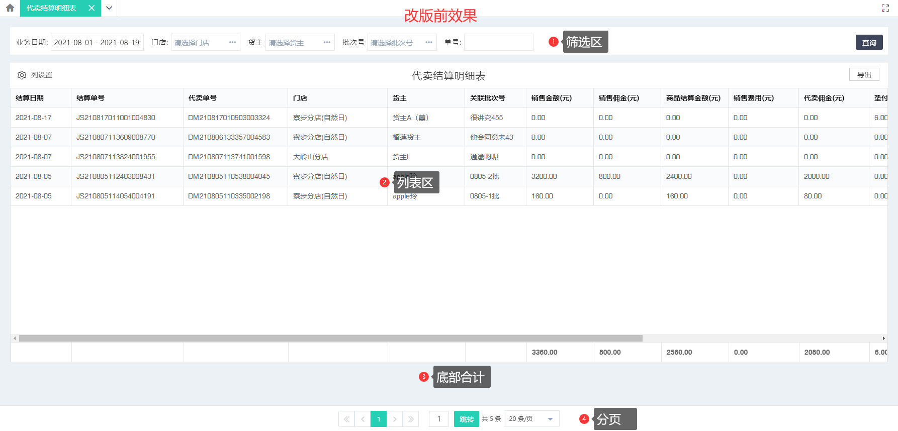Click consignment number DM210806133357004583
Image resolution: width=898 pixels, height=431 pixels.
[x=229, y=137]
